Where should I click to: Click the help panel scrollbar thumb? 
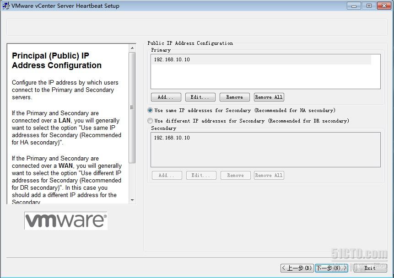pyautogui.click(x=132, y=107)
